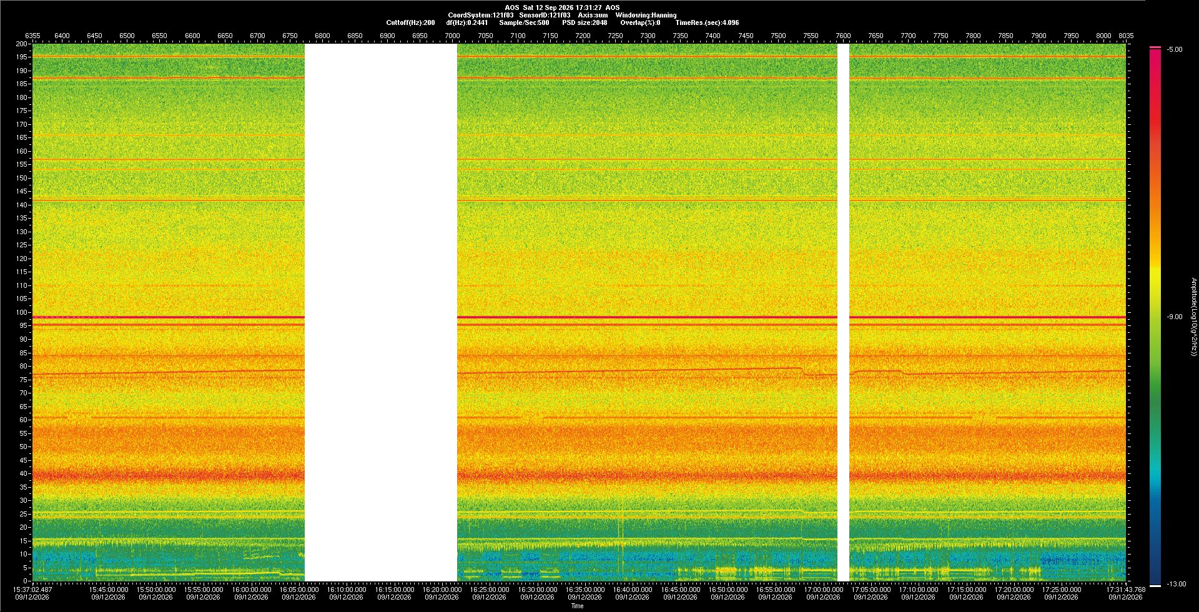Click the 200 Hz top frequency label
The width and height of the screenshot is (1199, 612).
(x=22, y=44)
